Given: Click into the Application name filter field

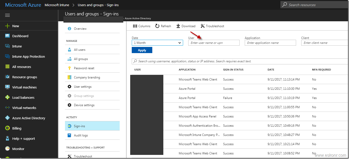Looking at the screenshot, I should [270, 43].
